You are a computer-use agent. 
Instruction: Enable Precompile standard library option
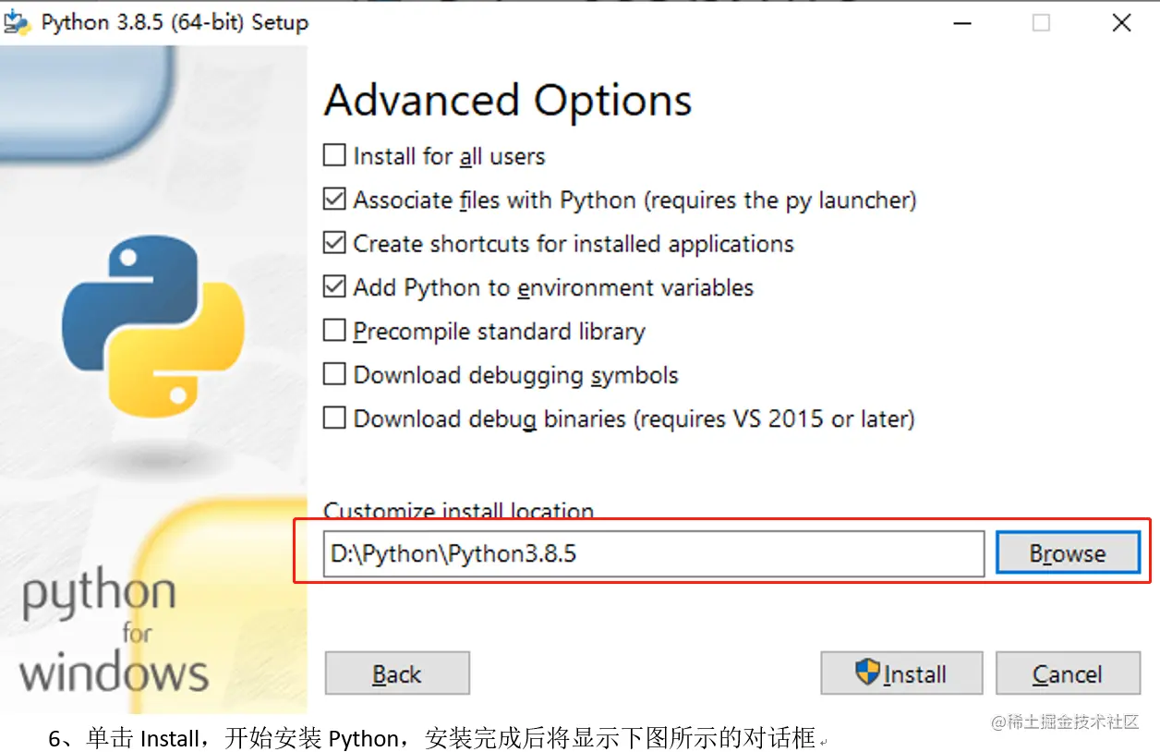pos(334,331)
